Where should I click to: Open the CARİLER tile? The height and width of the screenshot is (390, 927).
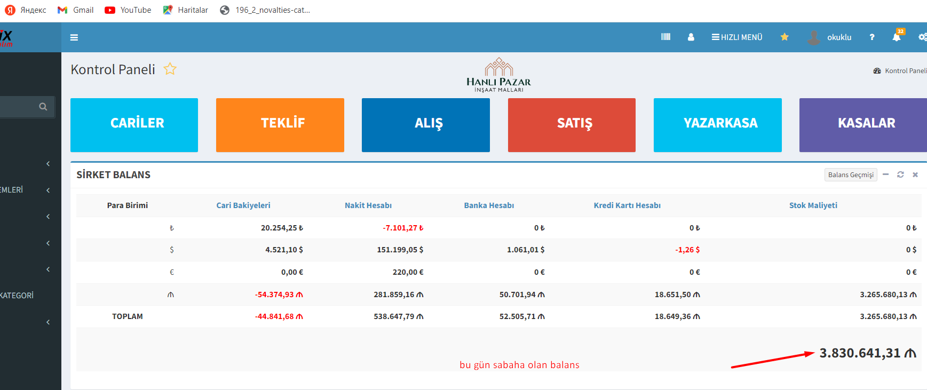coord(134,125)
